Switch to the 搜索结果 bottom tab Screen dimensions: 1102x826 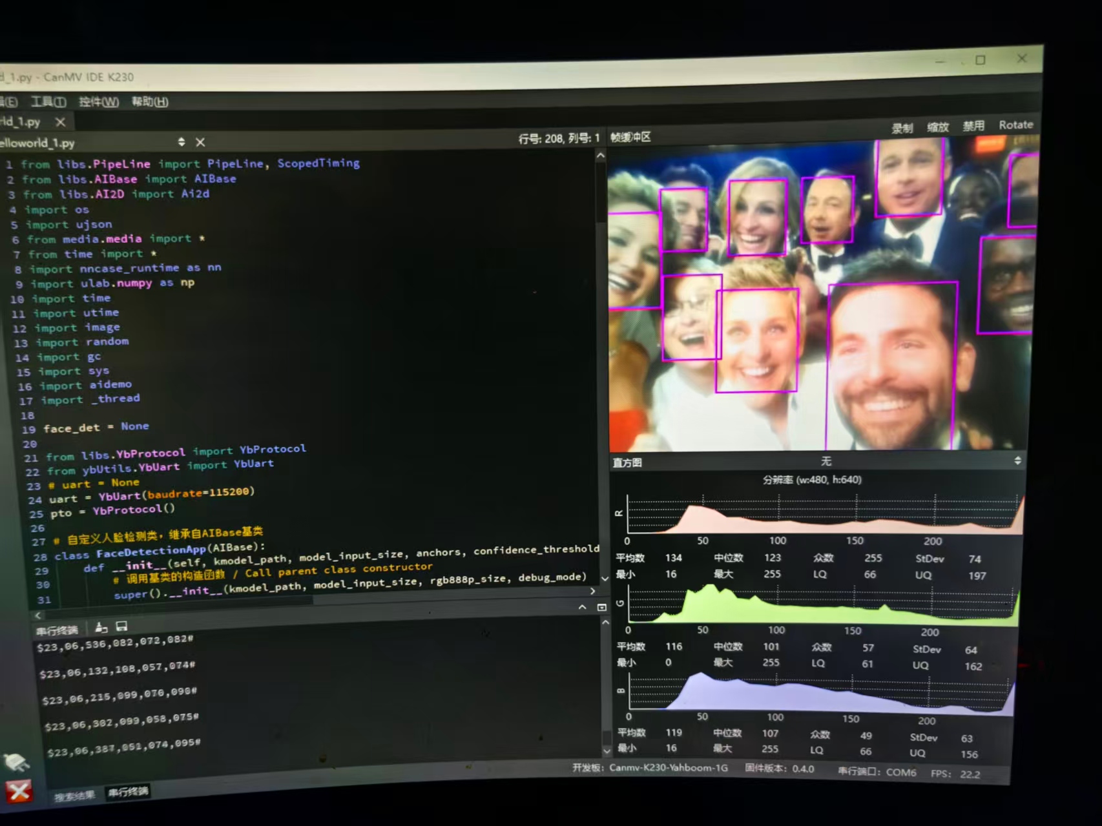point(74,796)
